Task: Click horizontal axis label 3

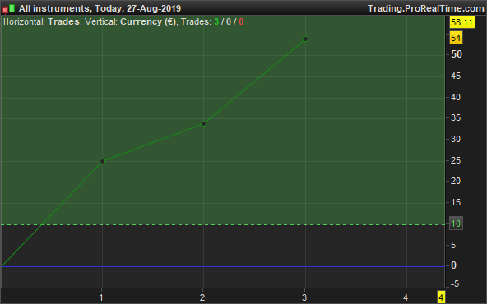Action: 304,297
